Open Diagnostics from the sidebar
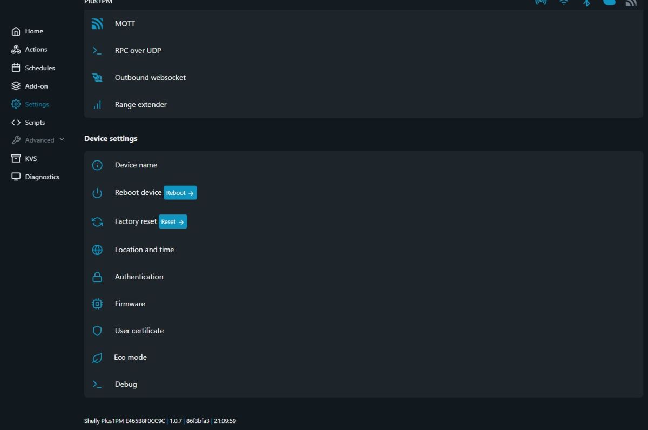Screen dimensions: 648x430 42,177
